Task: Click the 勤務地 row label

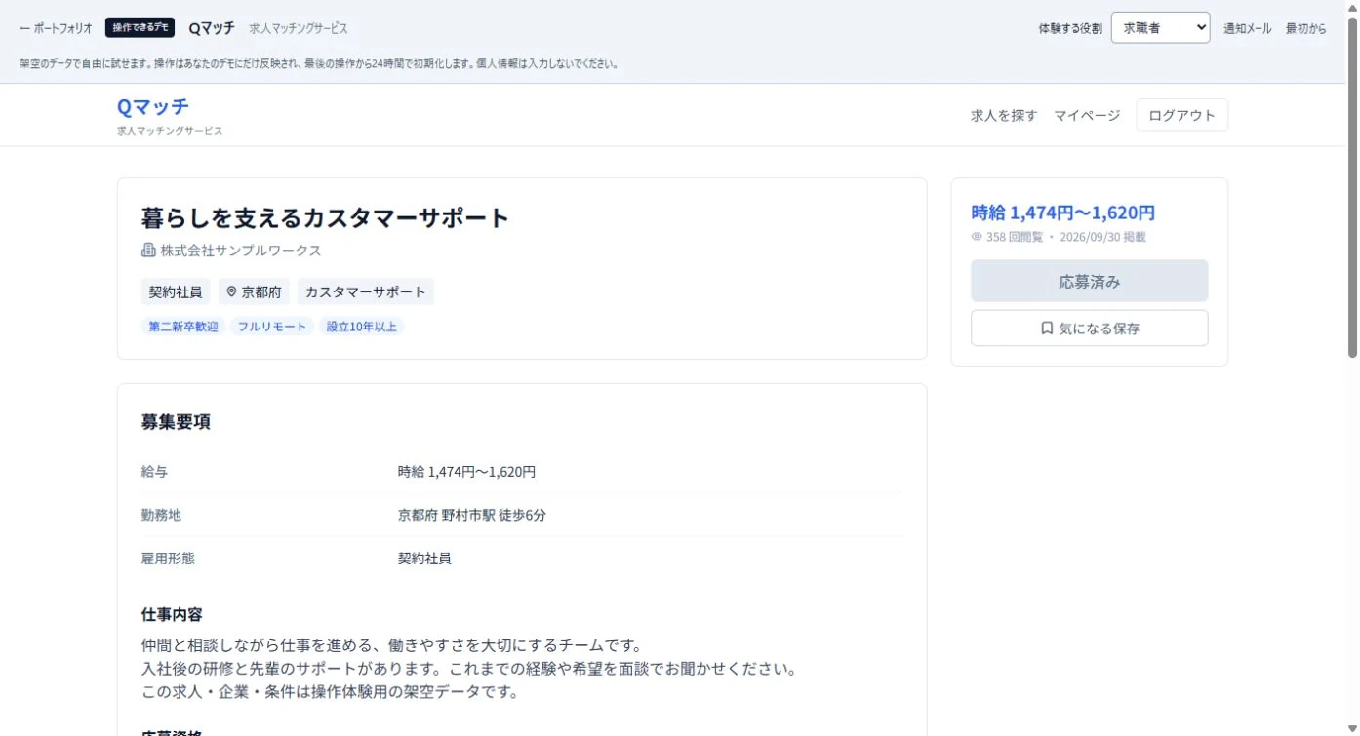Action: tap(161, 515)
